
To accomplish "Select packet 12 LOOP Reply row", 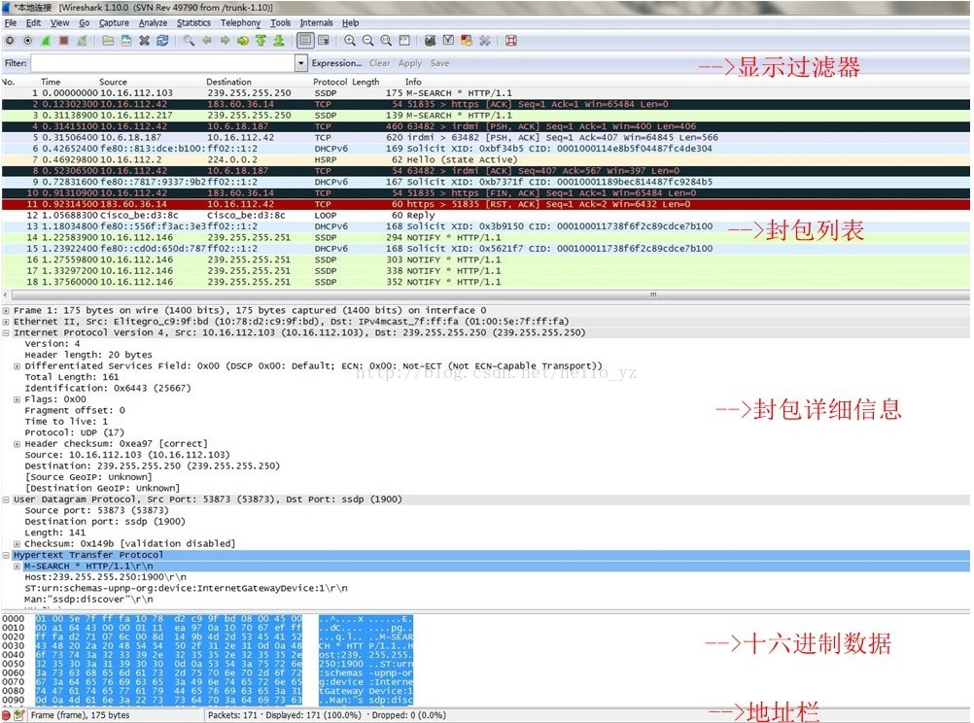I will point(486,216).
